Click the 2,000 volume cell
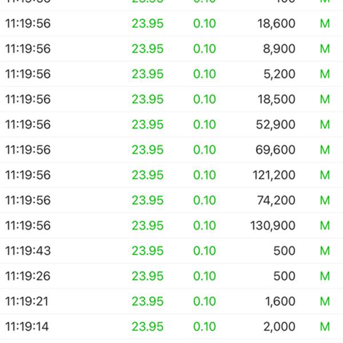The height and width of the screenshot is (343, 343). [280, 326]
